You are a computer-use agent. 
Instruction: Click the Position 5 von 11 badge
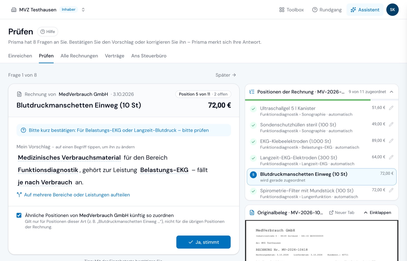(203, 94)
